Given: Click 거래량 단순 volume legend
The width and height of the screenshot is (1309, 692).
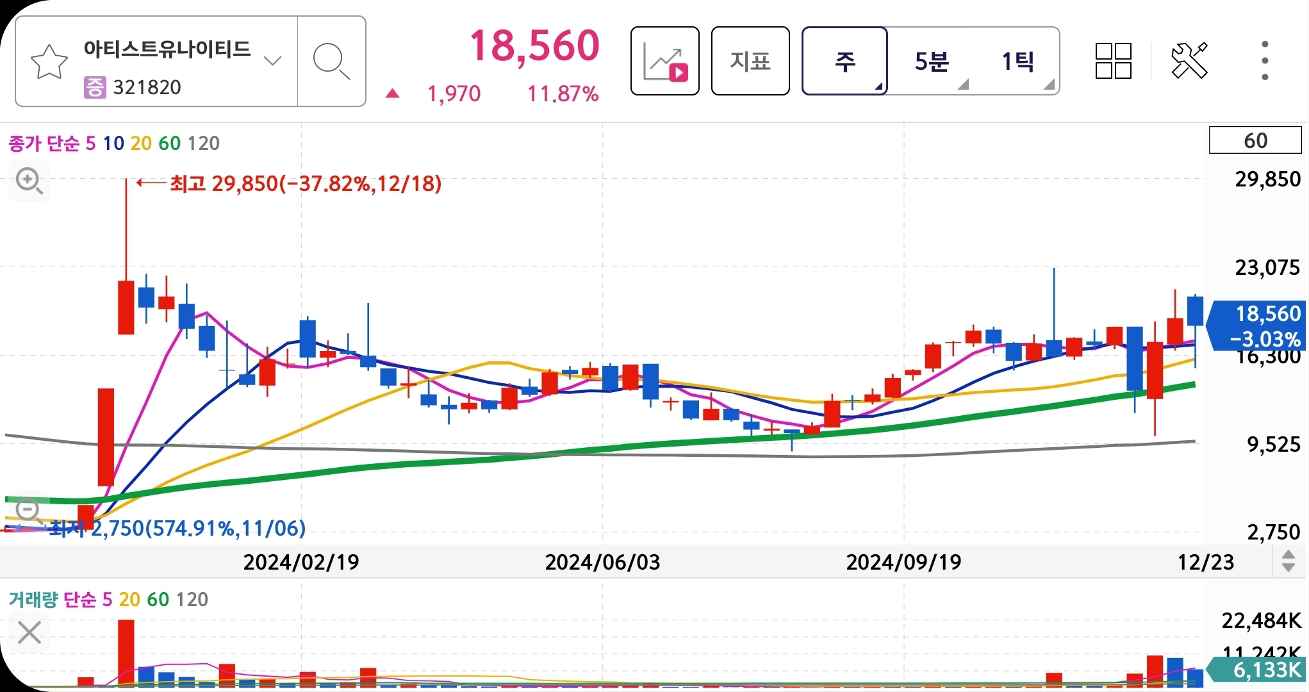Looking at the screenshot, I should [53, 599].
